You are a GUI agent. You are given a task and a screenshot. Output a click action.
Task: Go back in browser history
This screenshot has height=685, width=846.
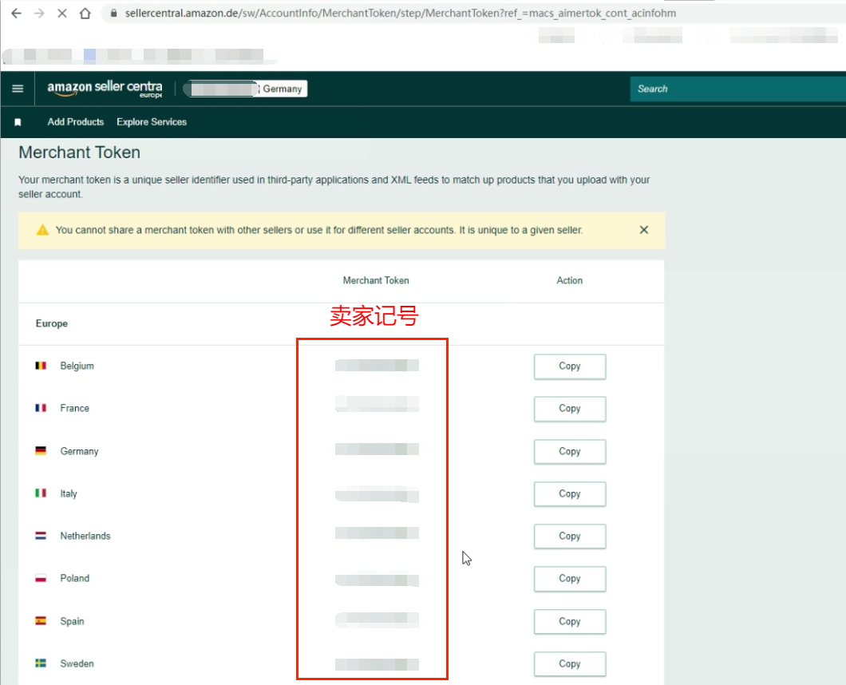pyautogui.click(x=16, y=14)
